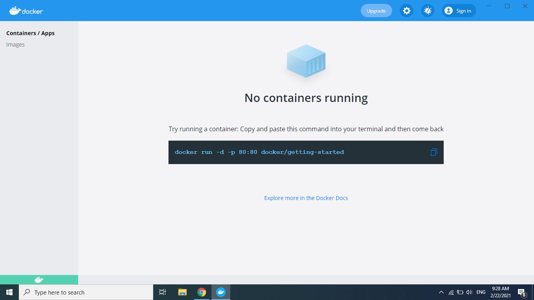Click the ENG language indicator
This screenshot has height=300, width=534.
(x=481, y=292)
